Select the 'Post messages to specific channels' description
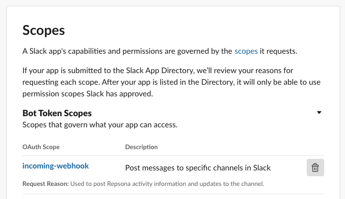Image resolution: width=345 pixels, height=199 pixels. pos(198,168)
